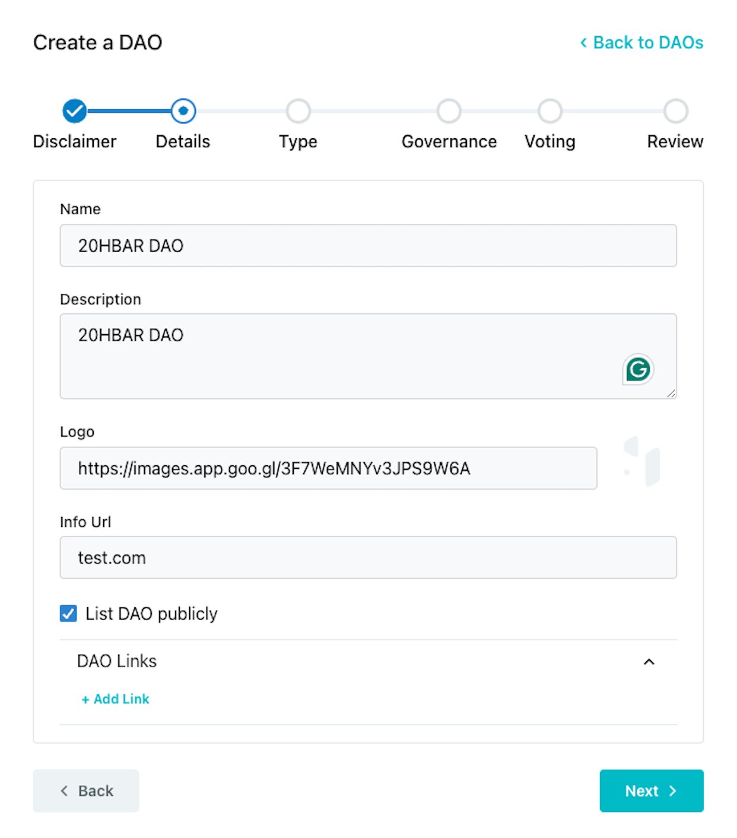Click the Back button
737x838 pixels.
[x=86, y=791]
